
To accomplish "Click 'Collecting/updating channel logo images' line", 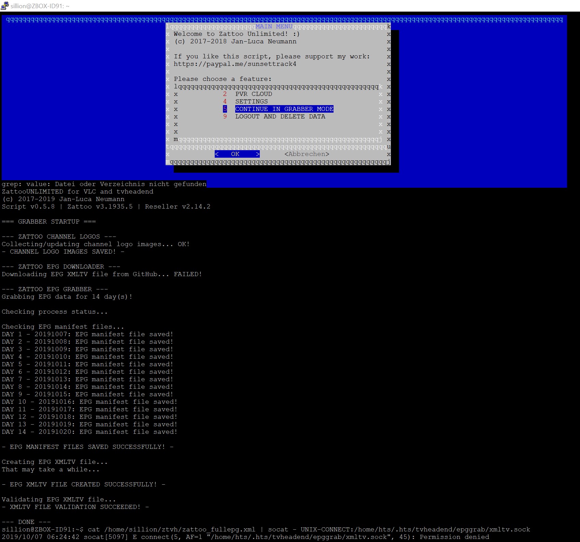I will [96, 244].
